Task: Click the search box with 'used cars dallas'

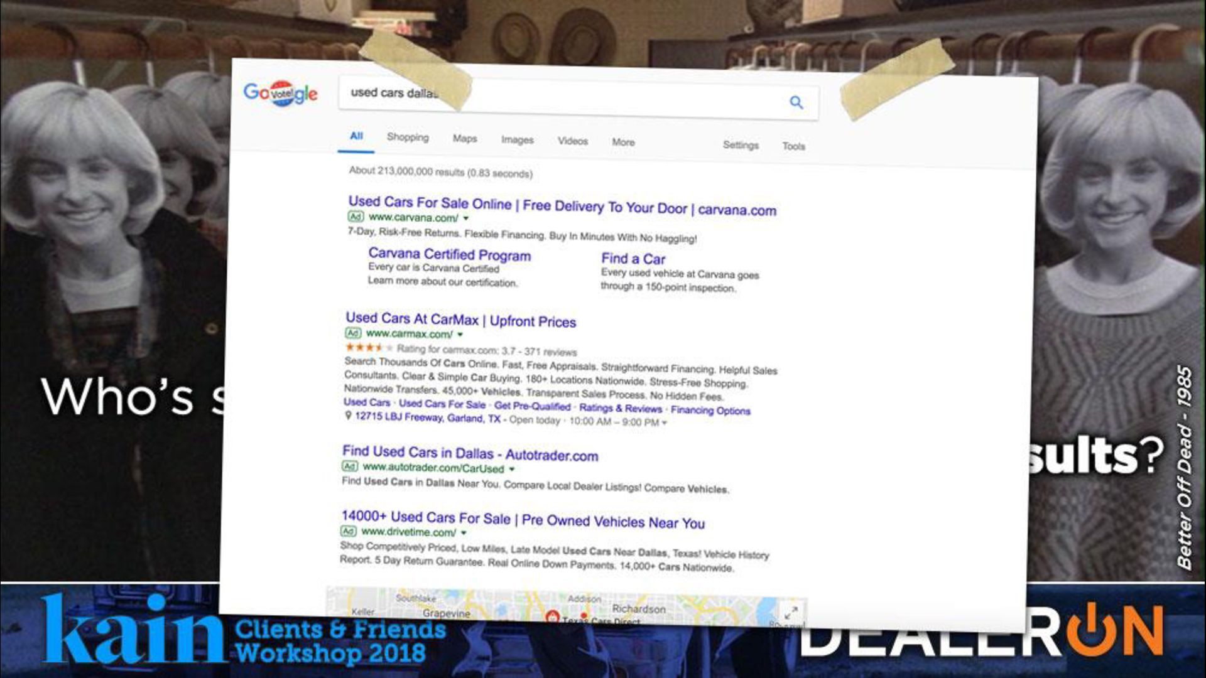Action: pos(578,97)
